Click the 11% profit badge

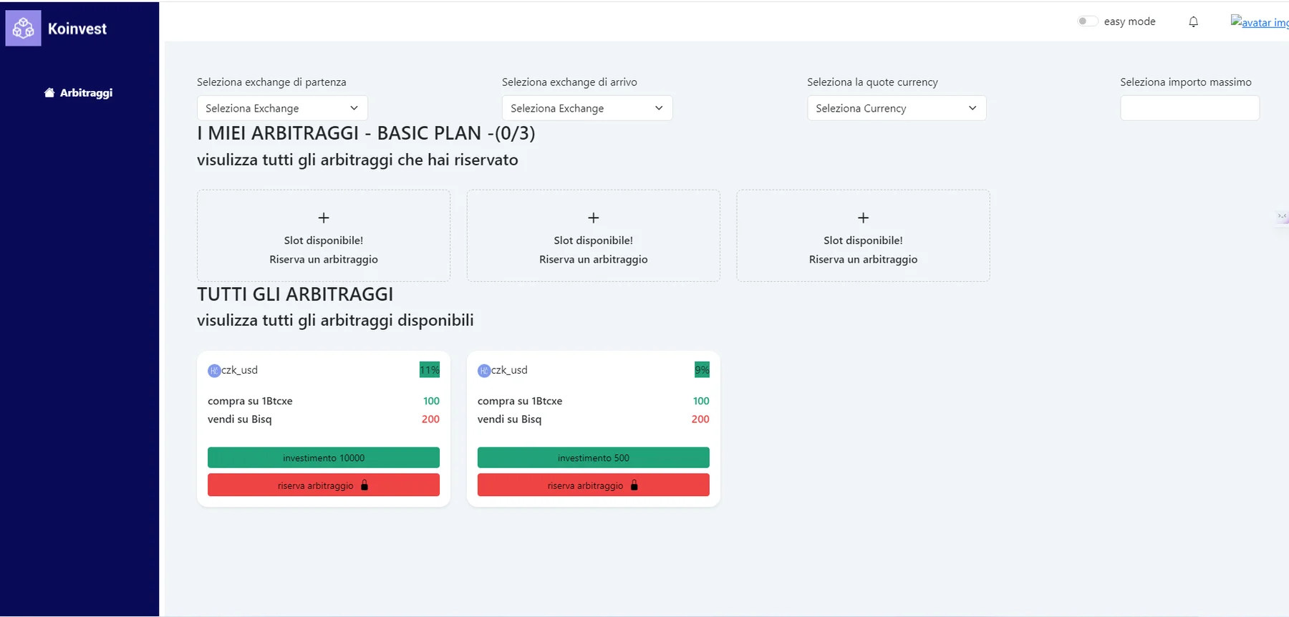pos(430,370)
